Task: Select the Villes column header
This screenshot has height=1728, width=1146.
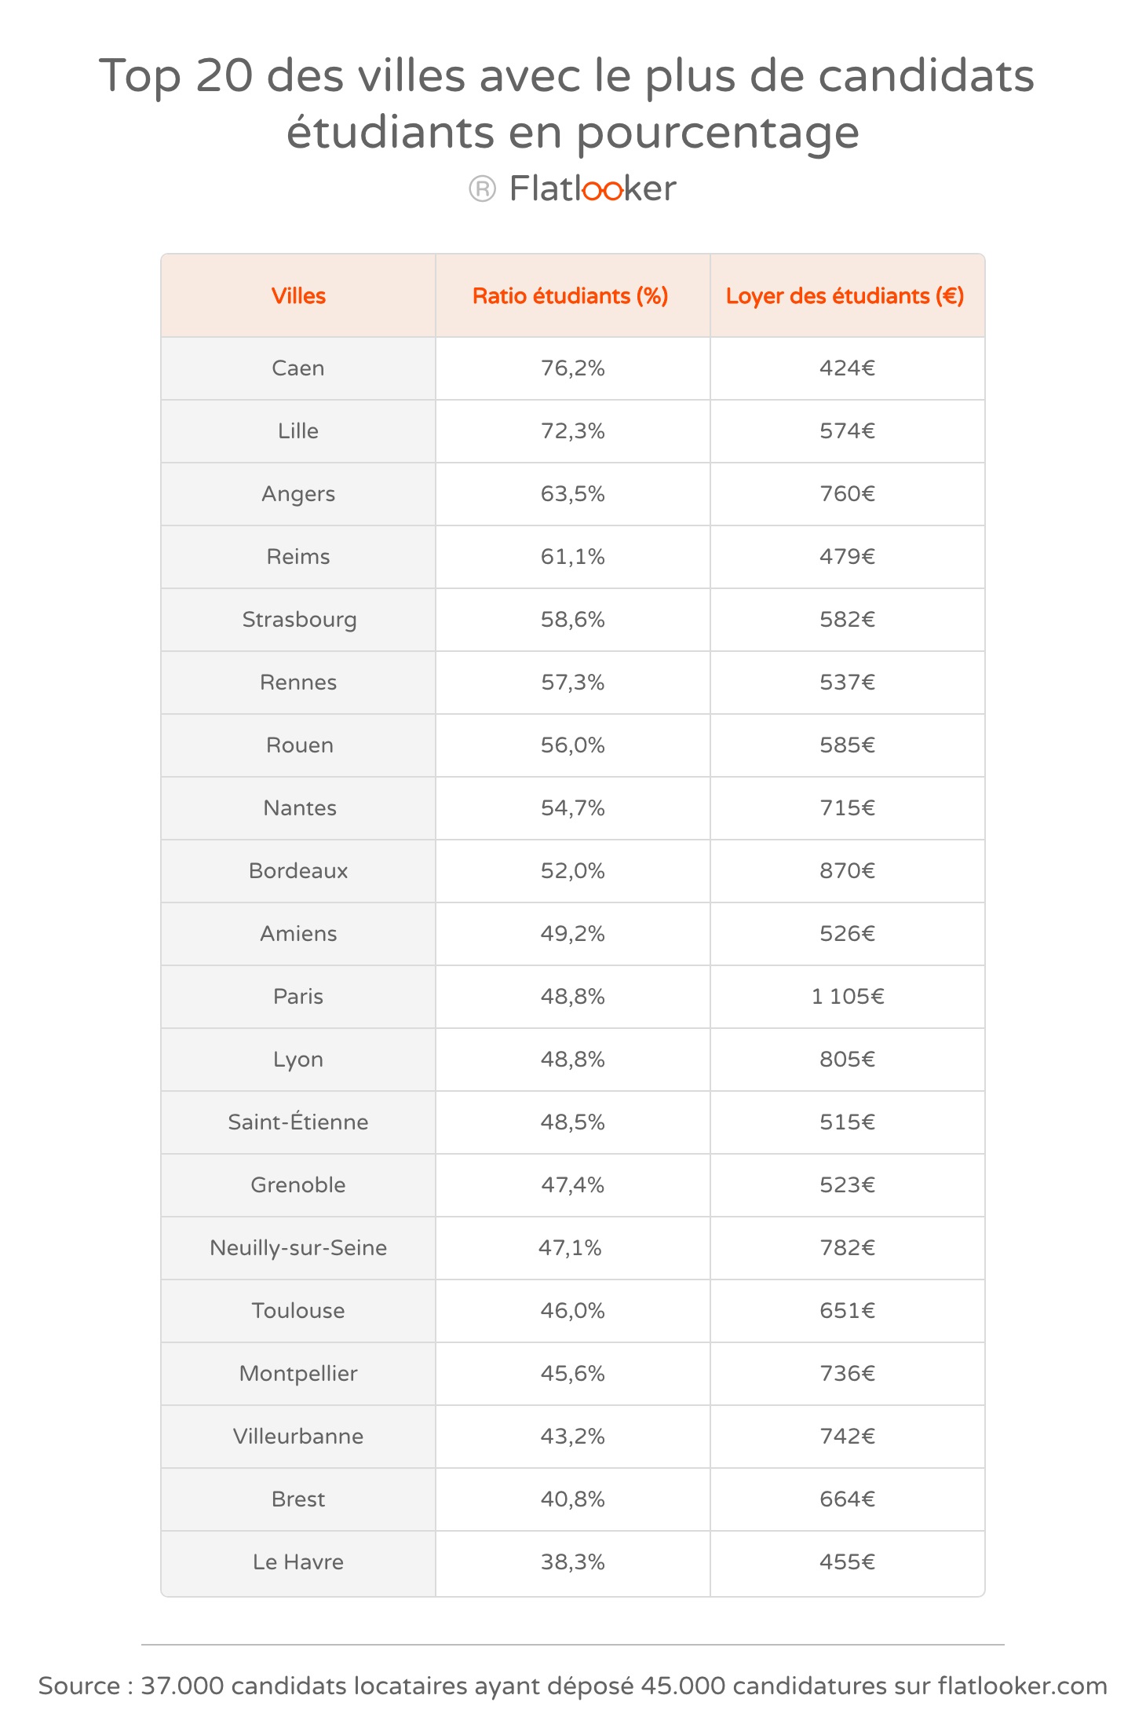Action: (298, 296)
